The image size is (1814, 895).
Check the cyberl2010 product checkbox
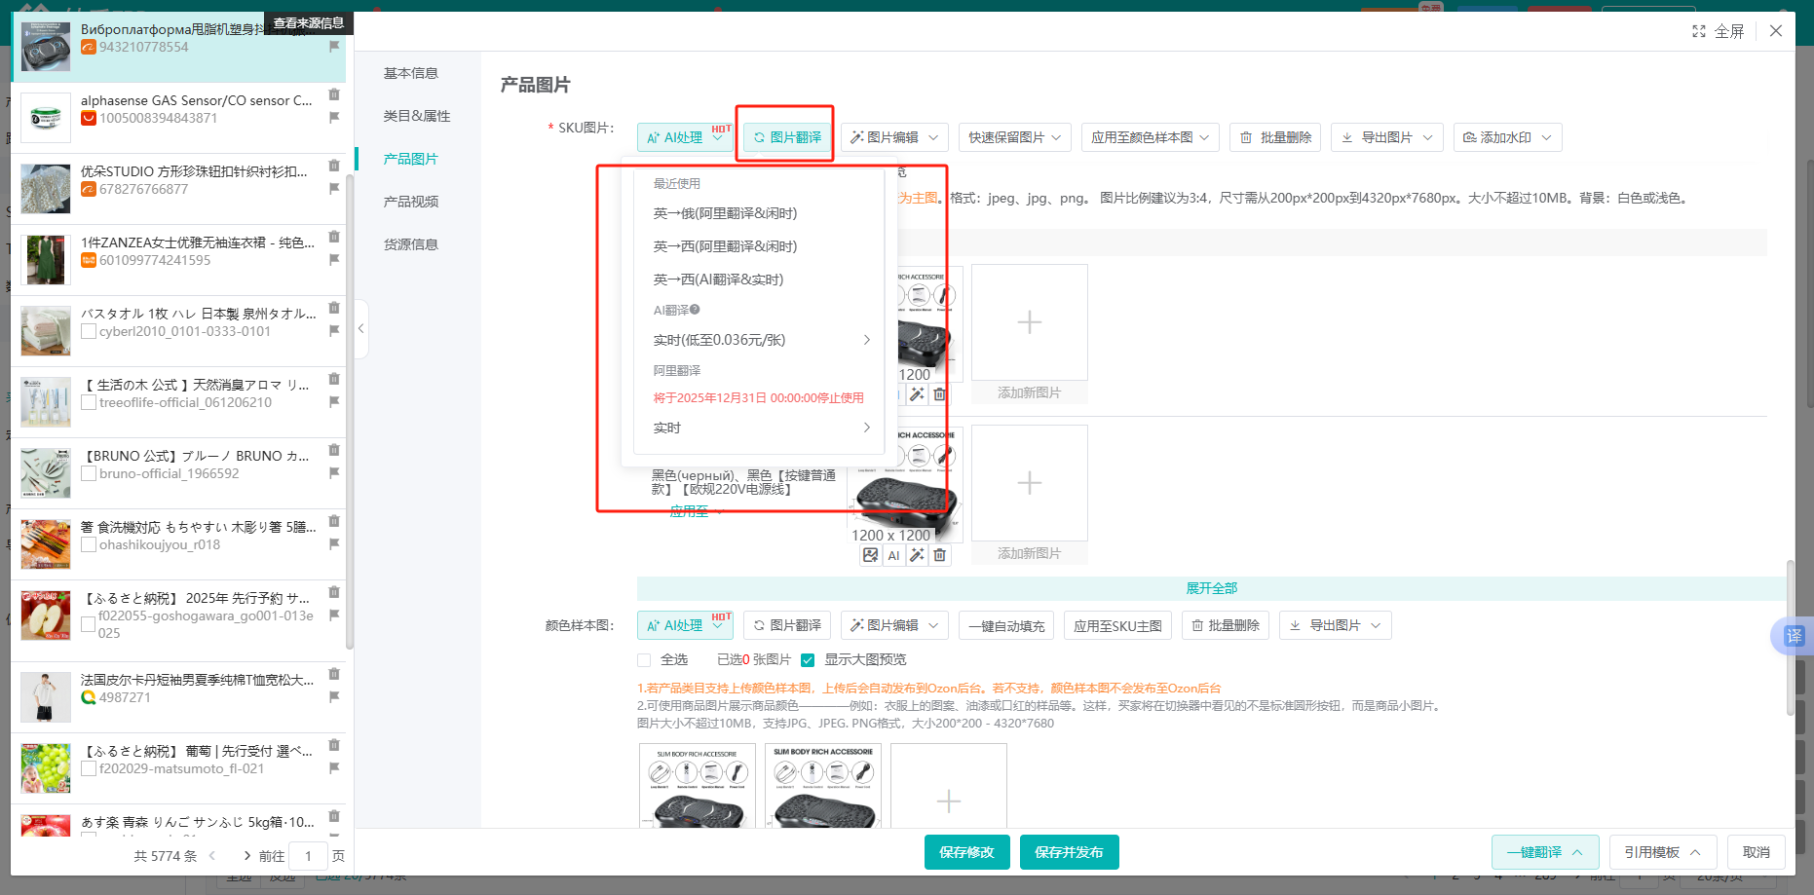click(89, 331)
